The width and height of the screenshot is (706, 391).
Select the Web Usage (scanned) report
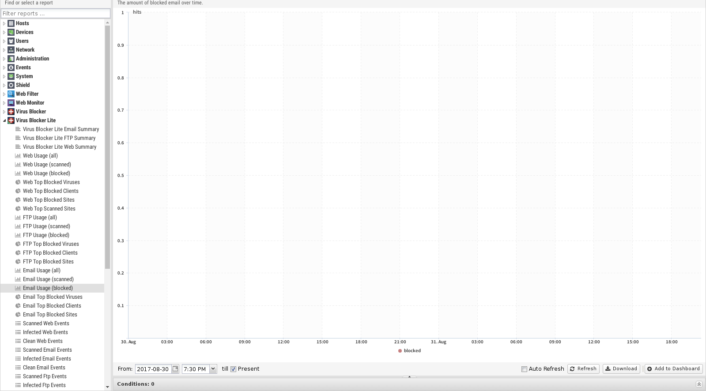click(x=47, y=165)
